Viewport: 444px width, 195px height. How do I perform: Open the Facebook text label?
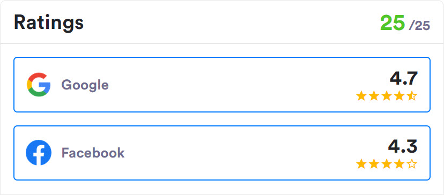pos(93,153)
